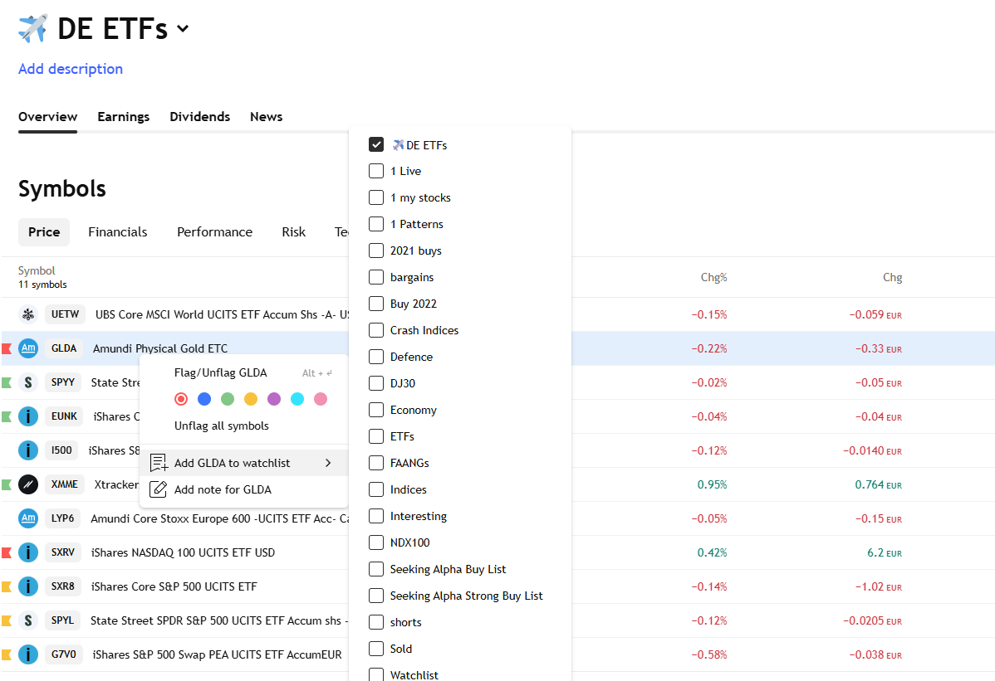995x681 pixels.
Task: Open the DE ETFs watchlist name dropdown arrow
Action: tap(183, 28)
